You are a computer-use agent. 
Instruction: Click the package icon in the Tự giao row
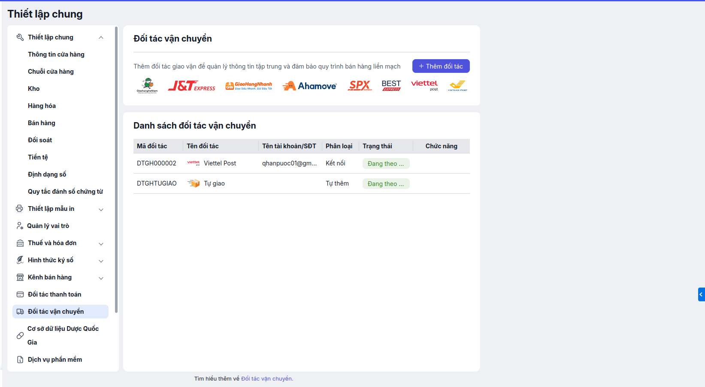(x=194, y=183)
